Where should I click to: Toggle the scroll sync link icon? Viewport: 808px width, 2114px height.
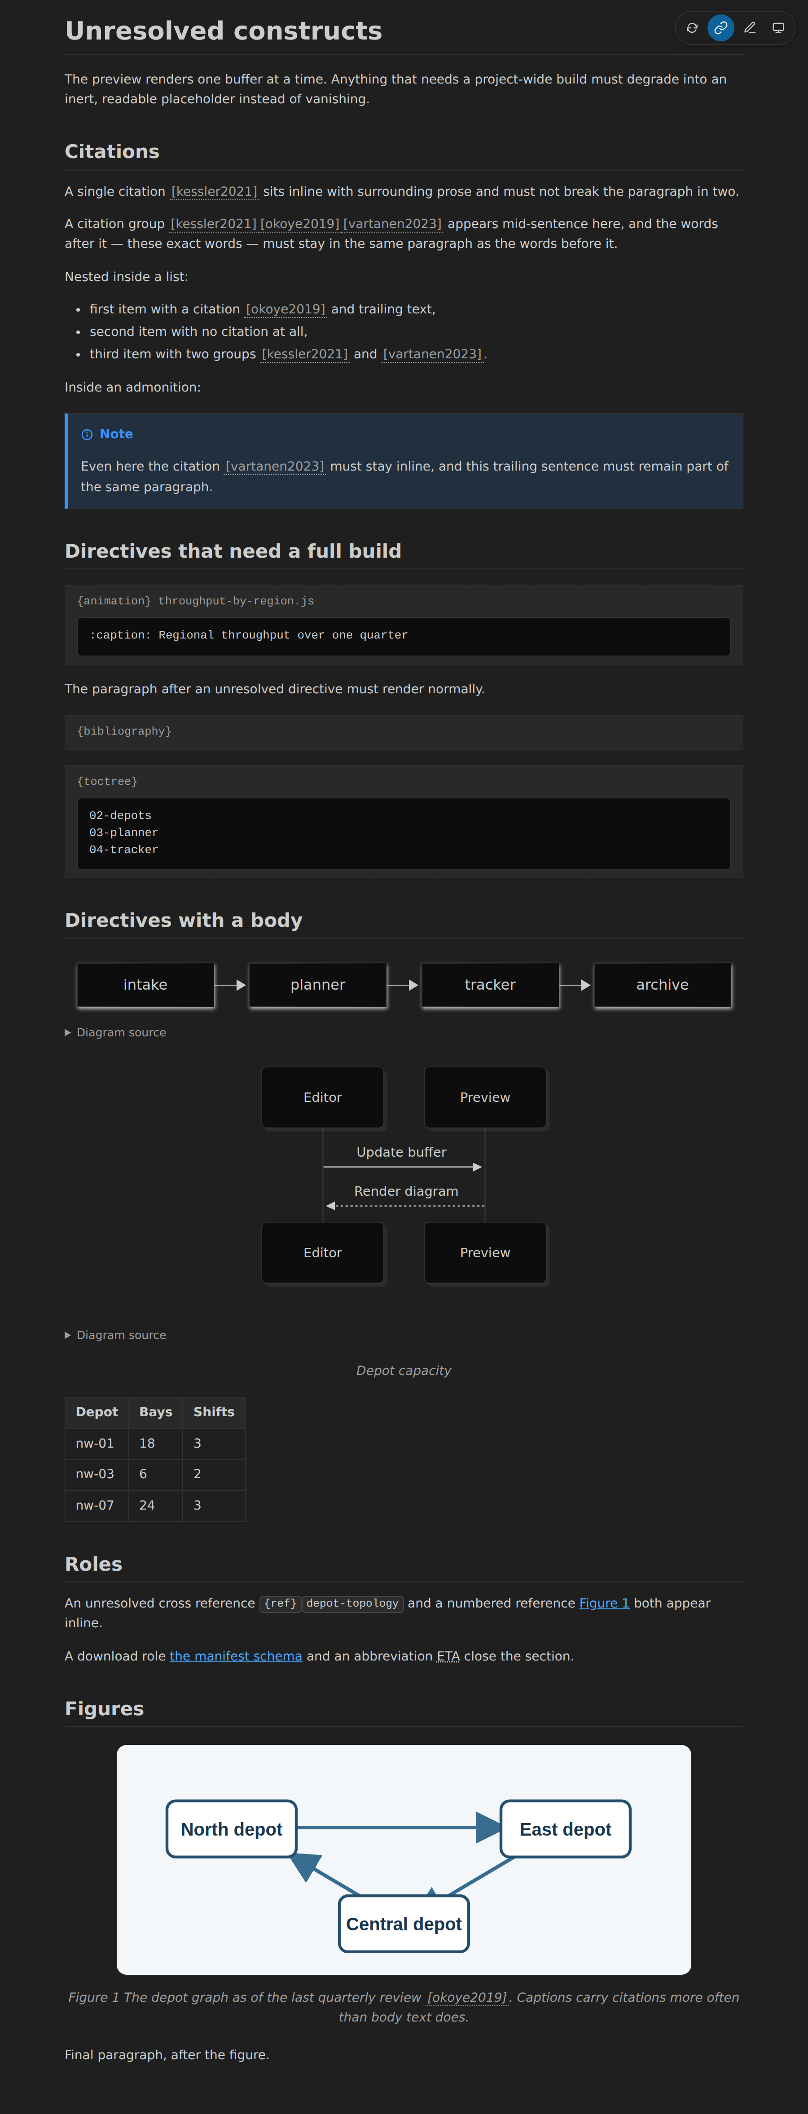click(x=720, y=28)
